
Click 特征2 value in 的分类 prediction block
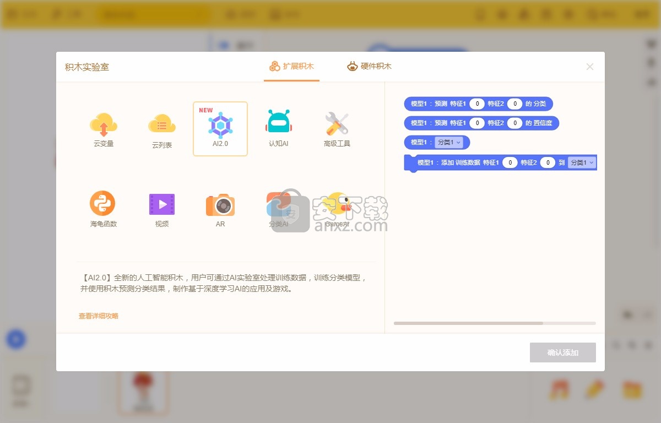tap(514, 104)
